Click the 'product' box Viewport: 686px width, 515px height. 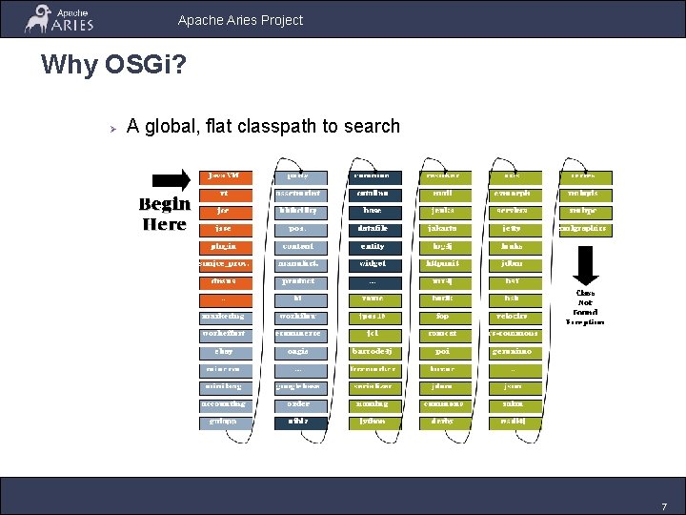tap(301, 283)
